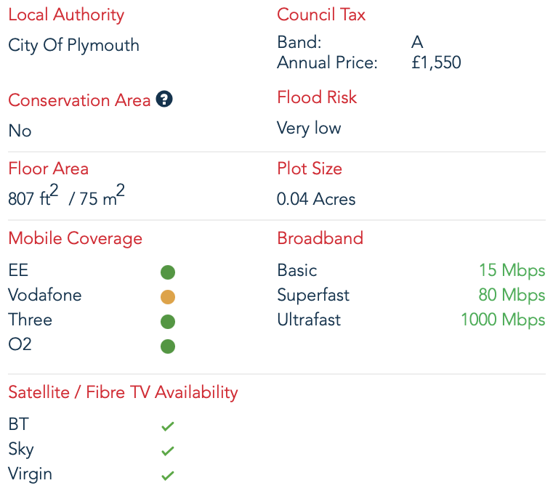This screenshot has height=491, width=553.
Task: Click the green O2 coverage dot
Action: pos(168,346)
